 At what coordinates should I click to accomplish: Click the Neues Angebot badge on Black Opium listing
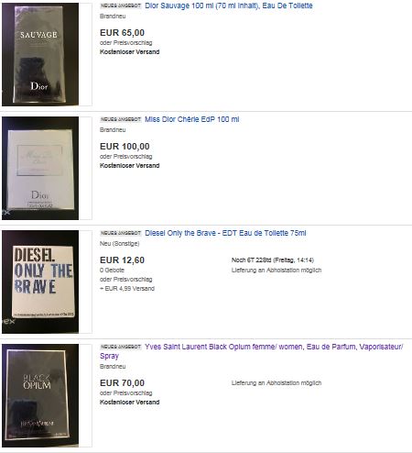pyautogui.click(x=121, y=347)
